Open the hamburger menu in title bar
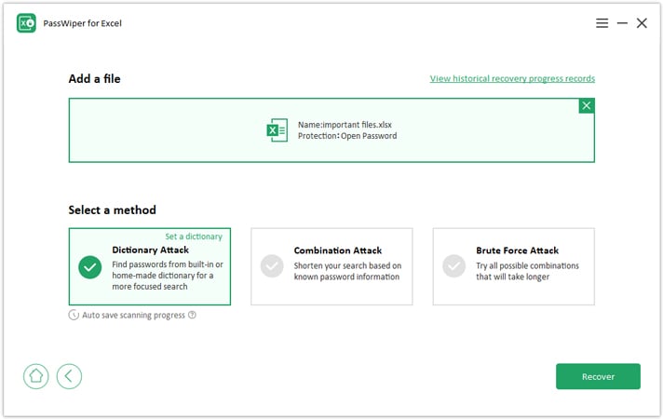Viewport: 663px width, 419px height. (x=602, y=23)
